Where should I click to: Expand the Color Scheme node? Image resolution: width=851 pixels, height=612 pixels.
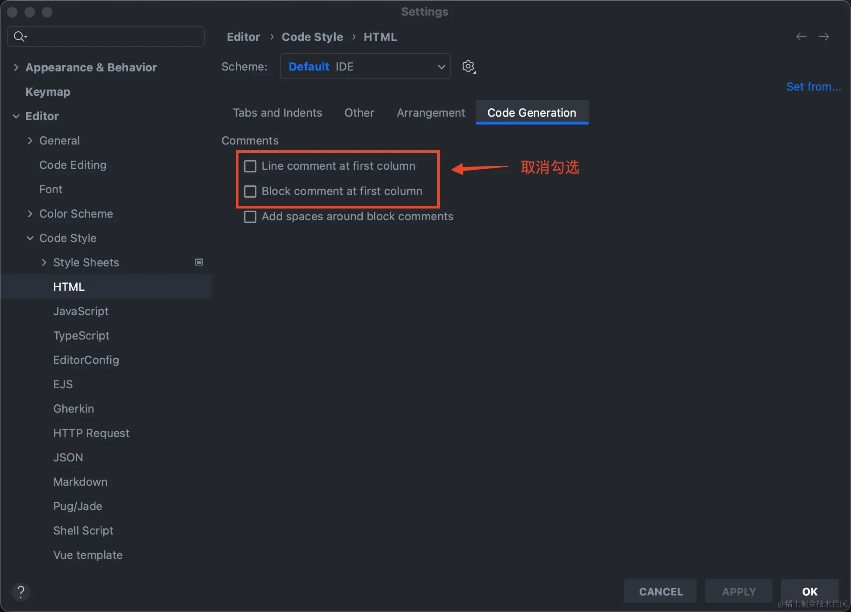30,214
